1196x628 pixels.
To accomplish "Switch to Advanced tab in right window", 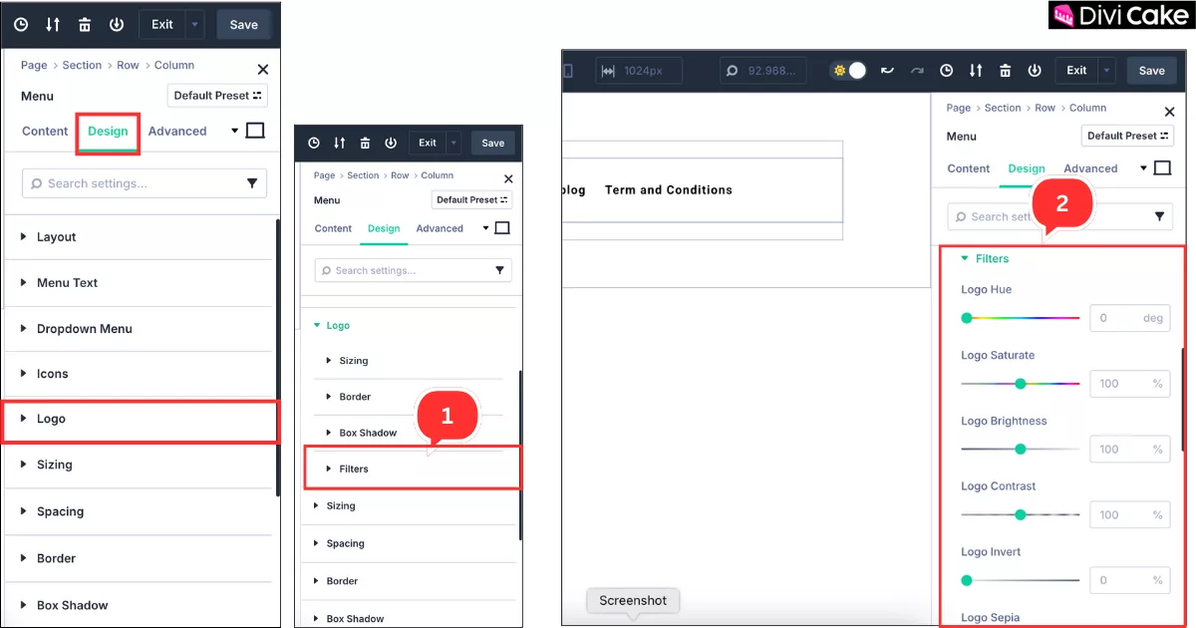I will (1090, 168).
